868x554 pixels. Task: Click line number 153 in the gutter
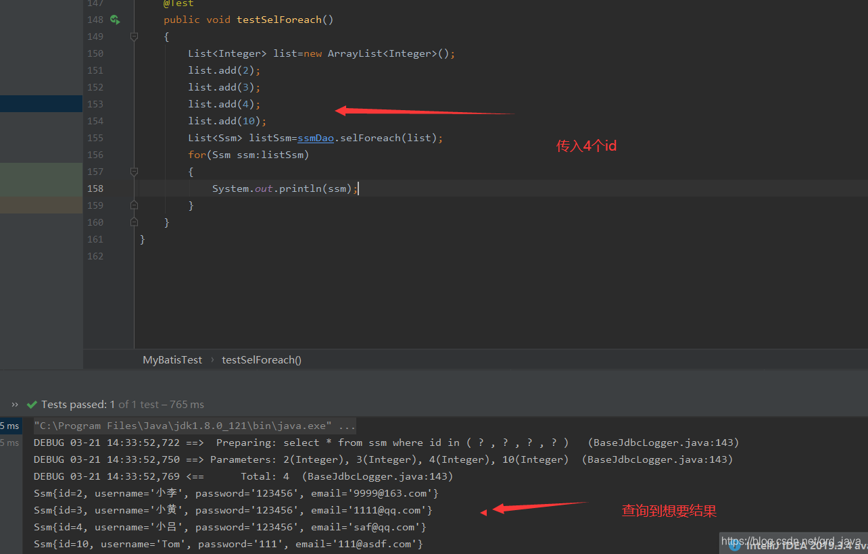[x=95, y=104]
